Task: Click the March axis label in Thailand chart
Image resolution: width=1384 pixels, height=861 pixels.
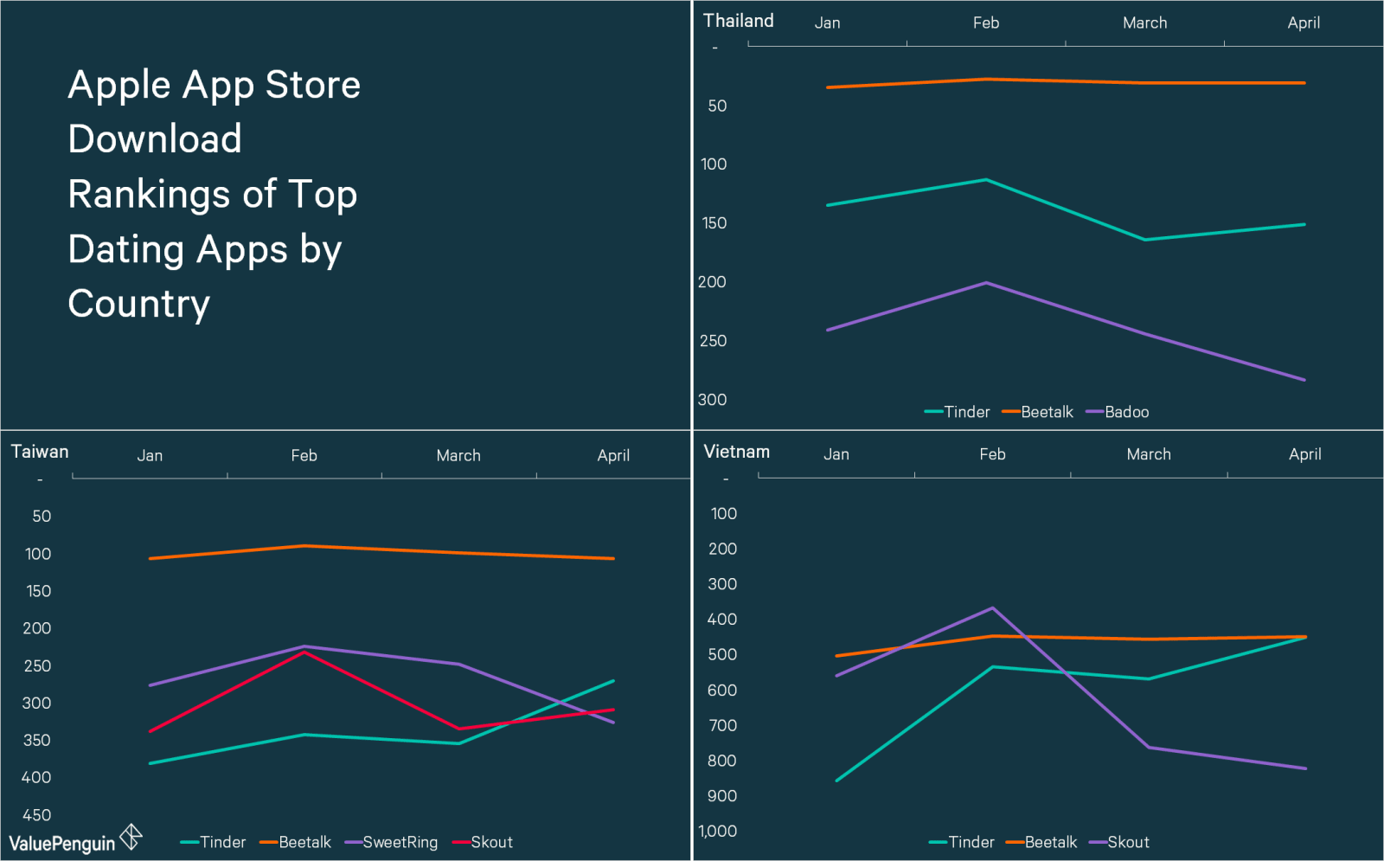Action: click(1145, 23)
